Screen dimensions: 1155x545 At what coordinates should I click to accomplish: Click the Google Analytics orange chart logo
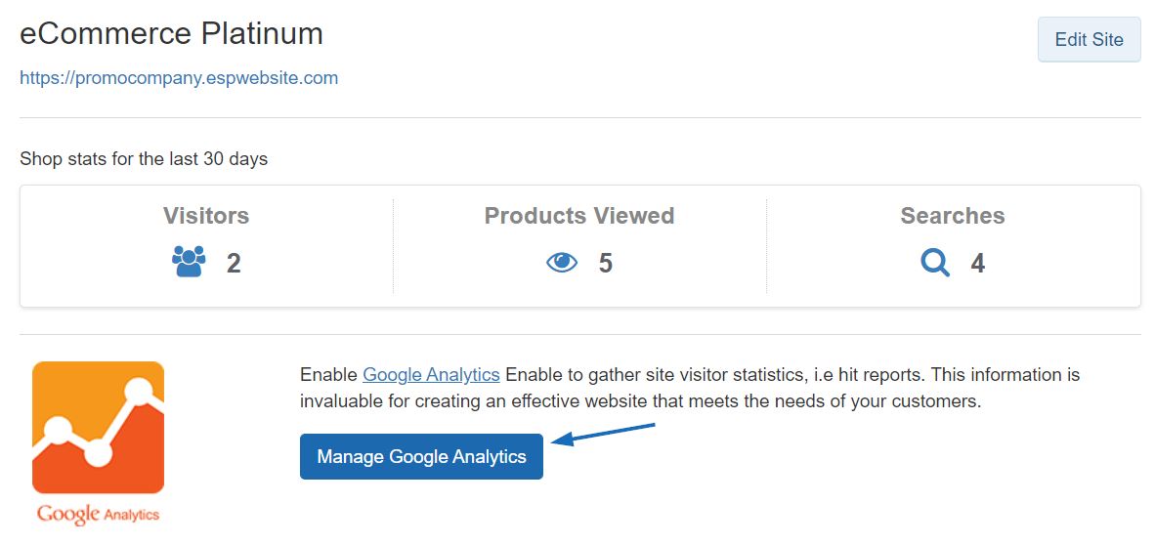(x=98, y=427)
